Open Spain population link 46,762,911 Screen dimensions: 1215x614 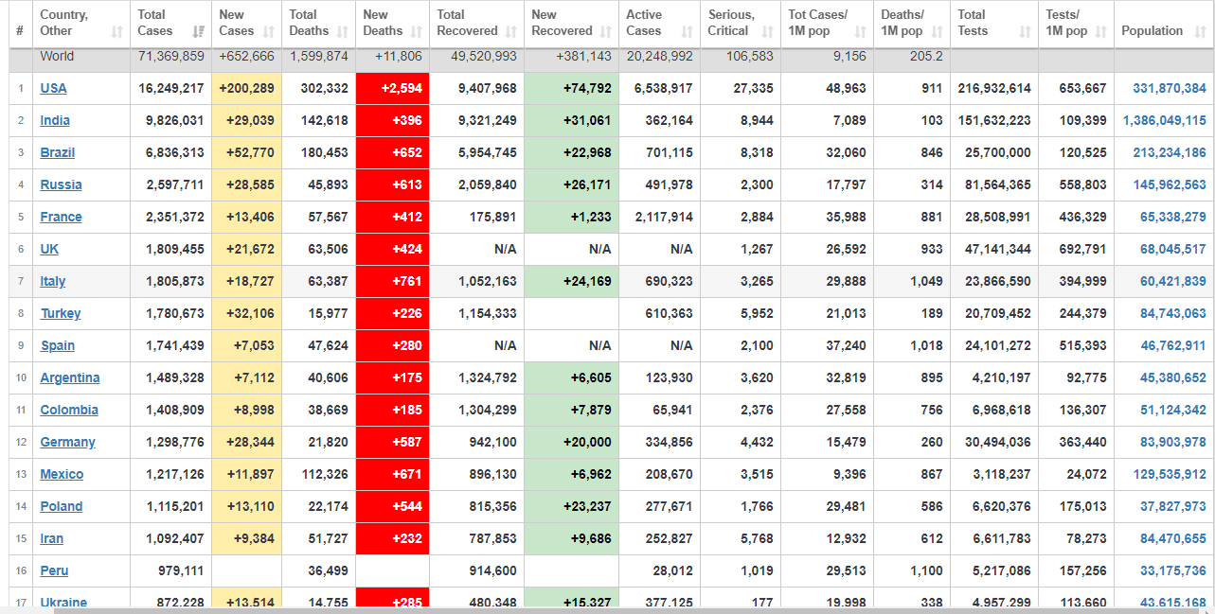(1173, 345)
